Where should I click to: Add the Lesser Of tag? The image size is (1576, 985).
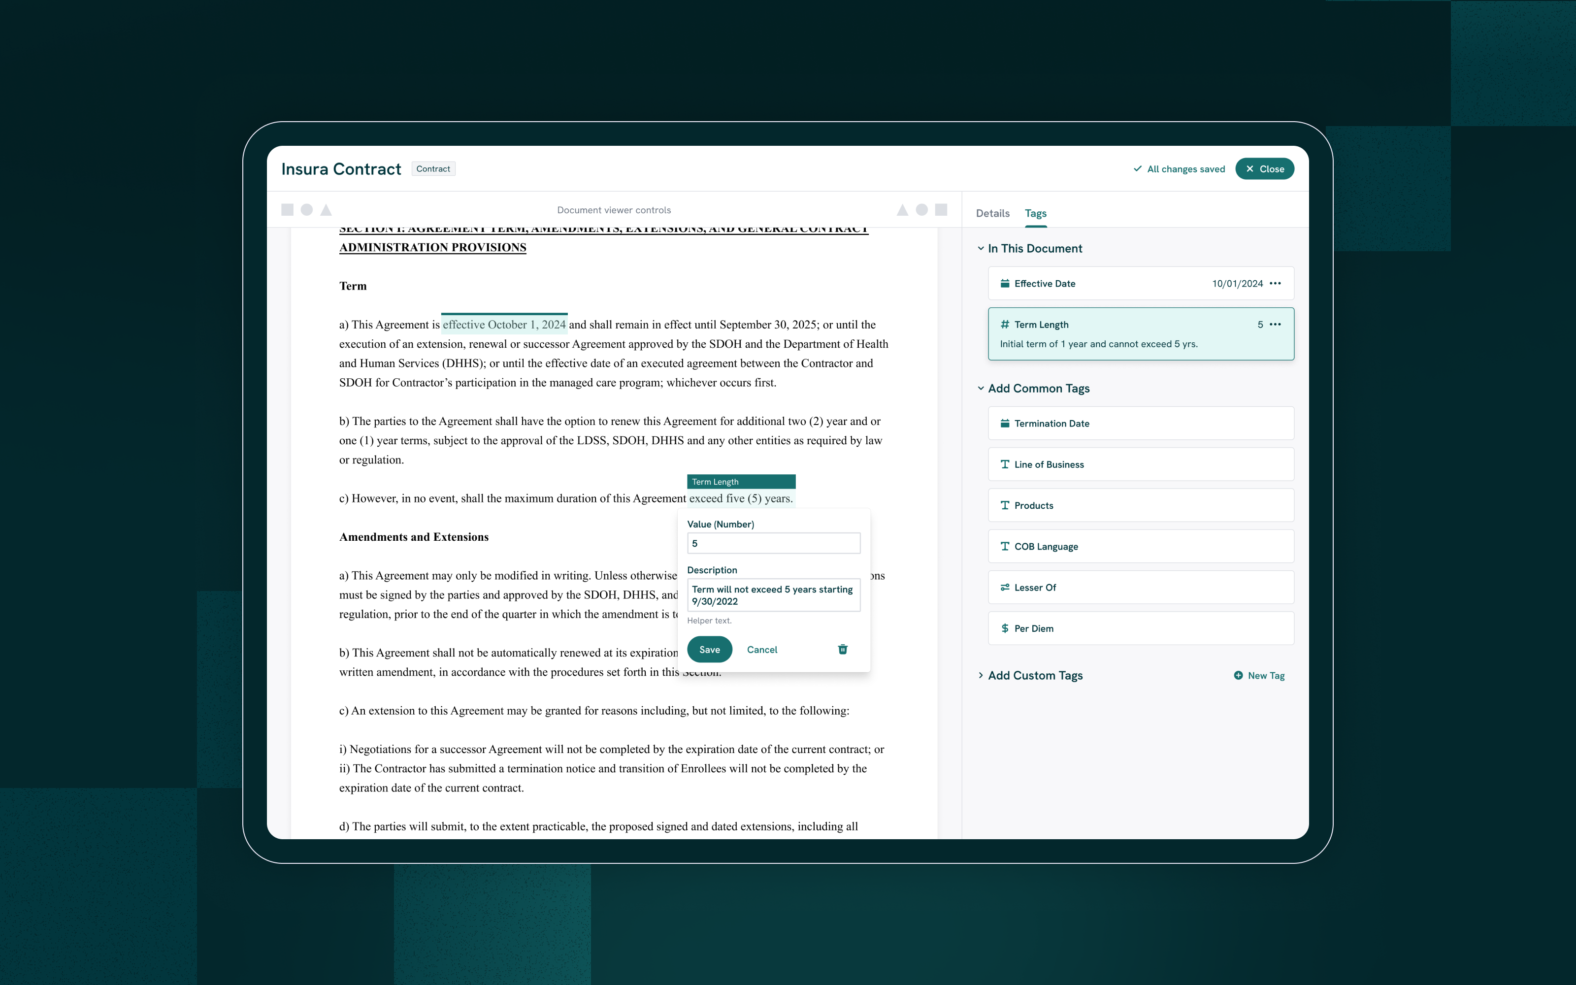[1140, 588]
